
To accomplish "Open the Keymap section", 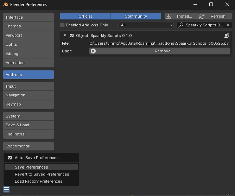I will pyautogui.click(x=28, y=104).
